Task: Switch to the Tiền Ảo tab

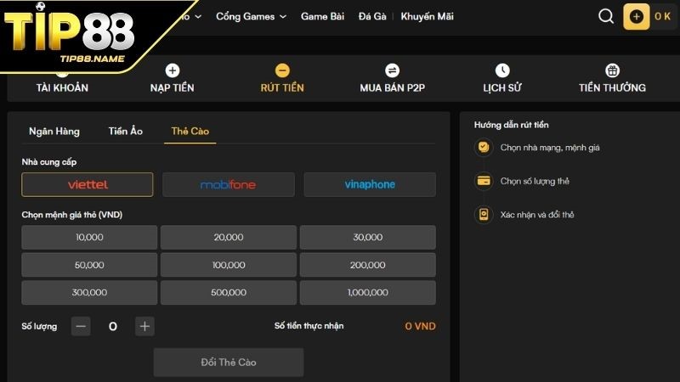Action: pyautogui.click(x=125, y=131)
